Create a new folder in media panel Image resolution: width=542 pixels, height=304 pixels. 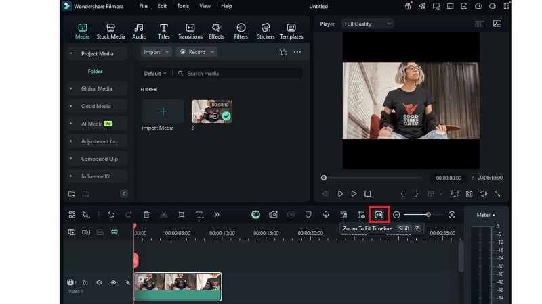(x=72, y=194)
